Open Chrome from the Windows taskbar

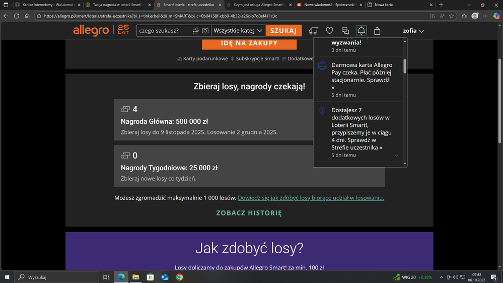pos(179,277)
